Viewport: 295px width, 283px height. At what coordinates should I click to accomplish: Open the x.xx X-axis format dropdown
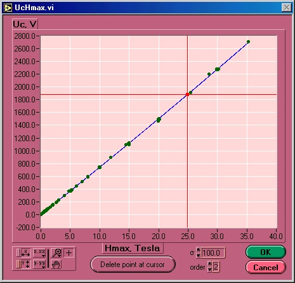[39, 252]
